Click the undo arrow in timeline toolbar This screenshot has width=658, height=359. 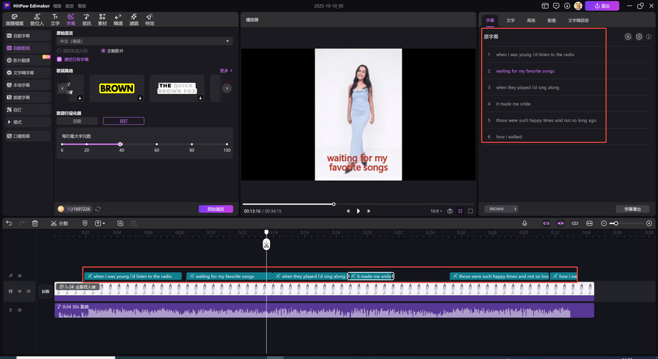(8, 223)
